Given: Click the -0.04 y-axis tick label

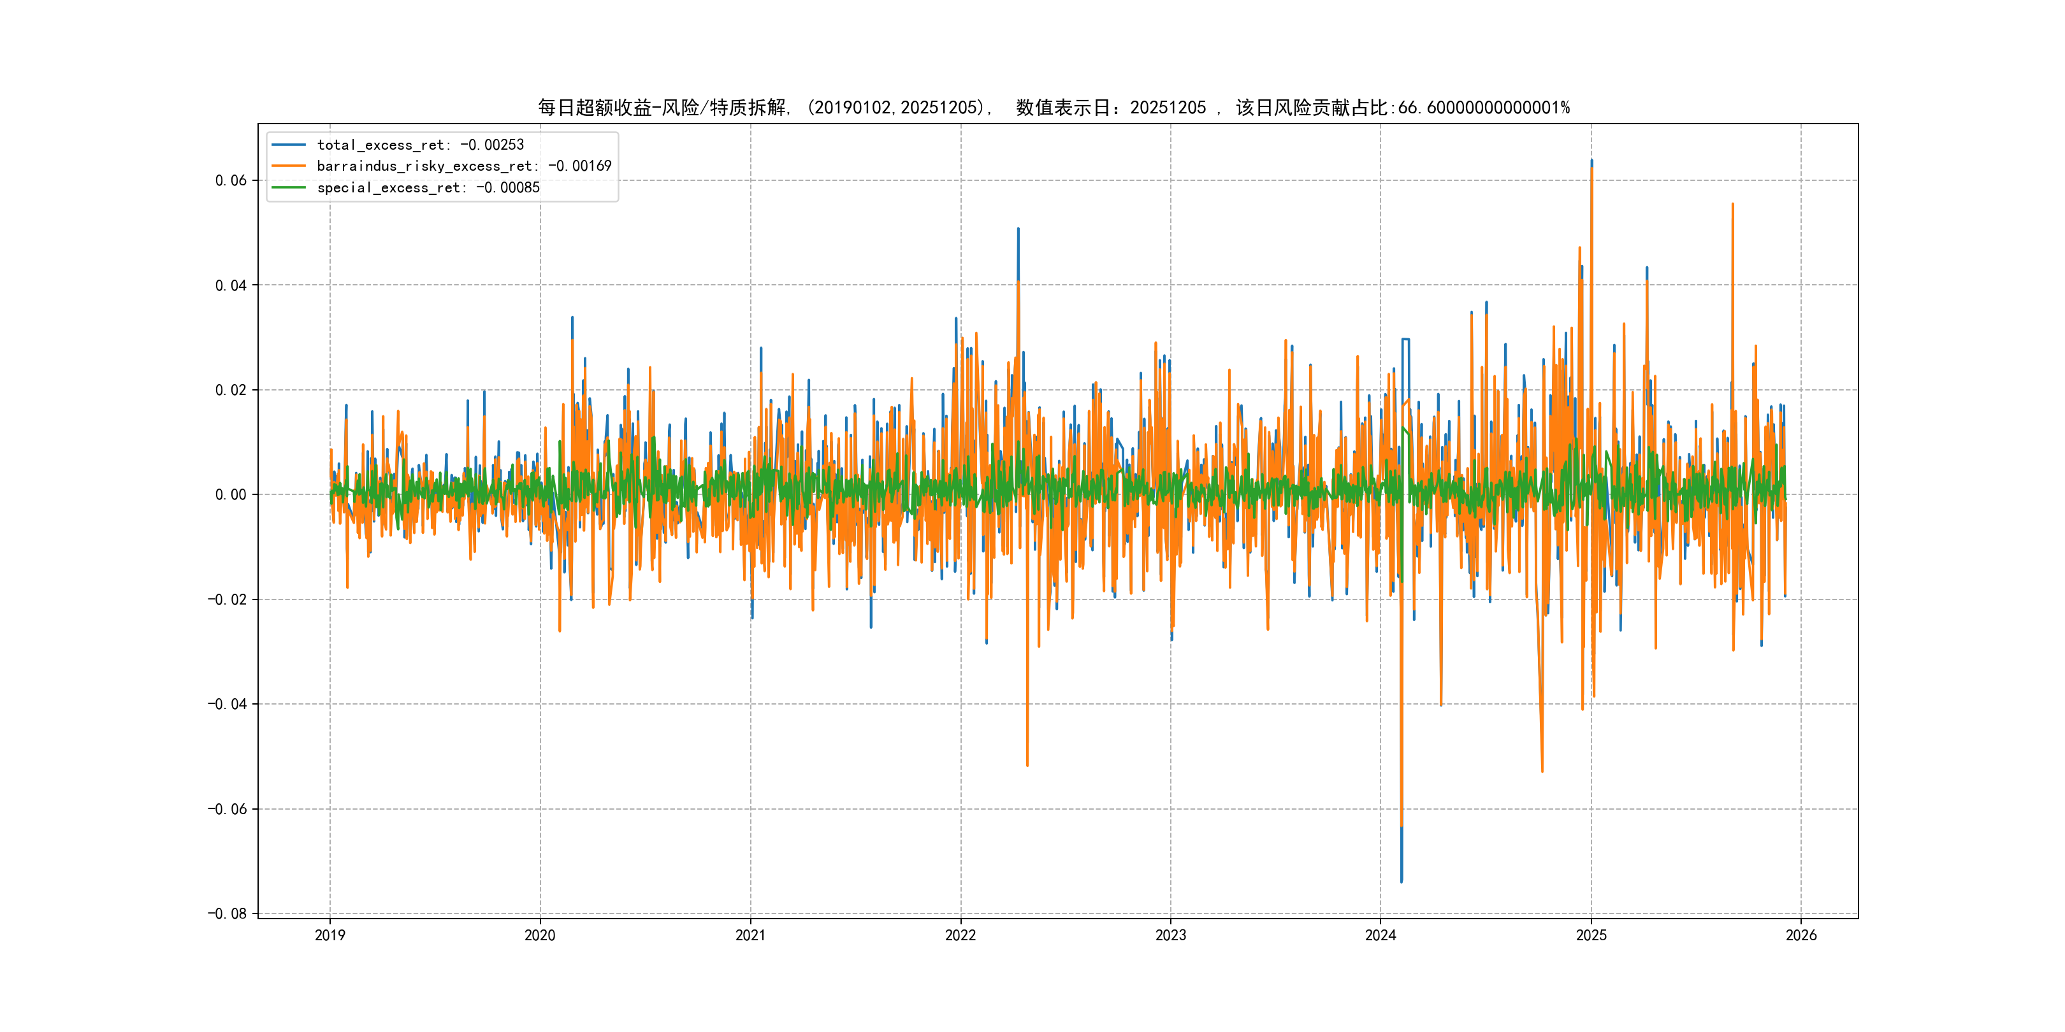Looking at the screenshot, I should coord(227,705).
